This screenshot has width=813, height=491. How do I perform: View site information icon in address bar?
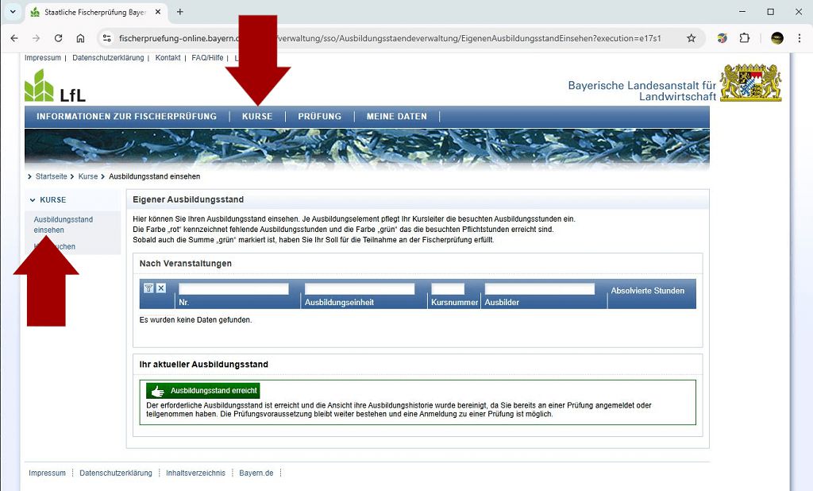[x=107, y=38]
